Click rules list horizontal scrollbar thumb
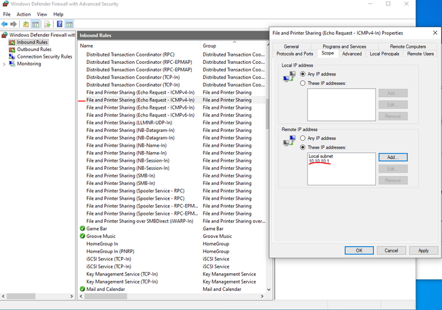 [105, 296]
